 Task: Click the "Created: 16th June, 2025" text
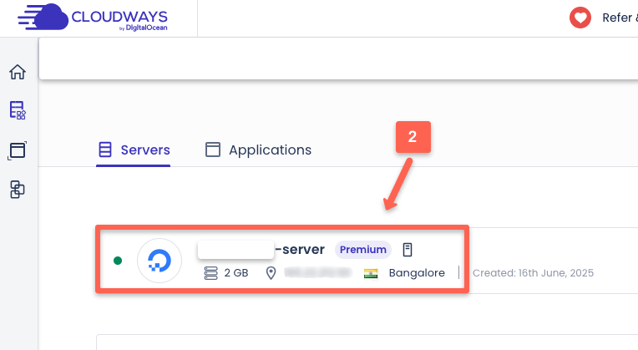[x=533, y=273]
